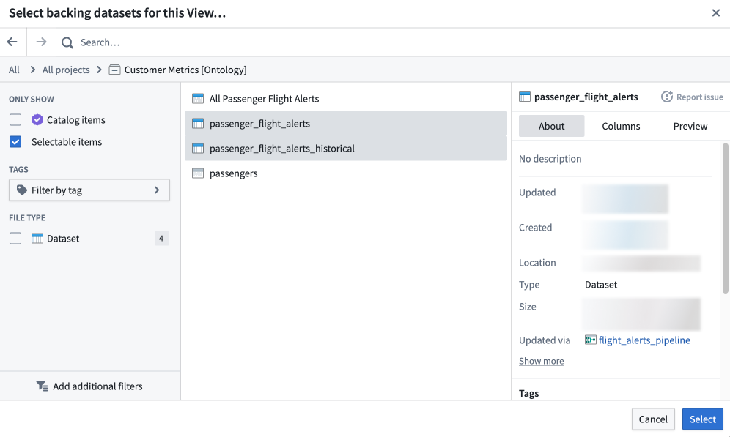The height and width of the screenshot is (437, 730).
Task: Click chevron after All projects breadcrumb
Action: pos(99,70)
